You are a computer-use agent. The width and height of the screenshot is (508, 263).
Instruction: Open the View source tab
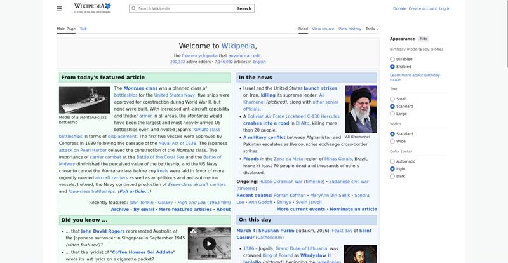323,29
